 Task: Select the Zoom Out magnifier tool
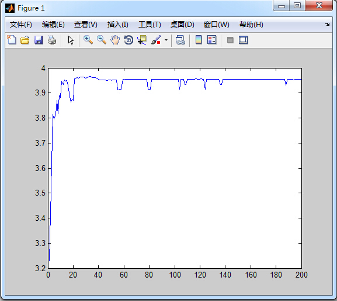pos(102,40)
